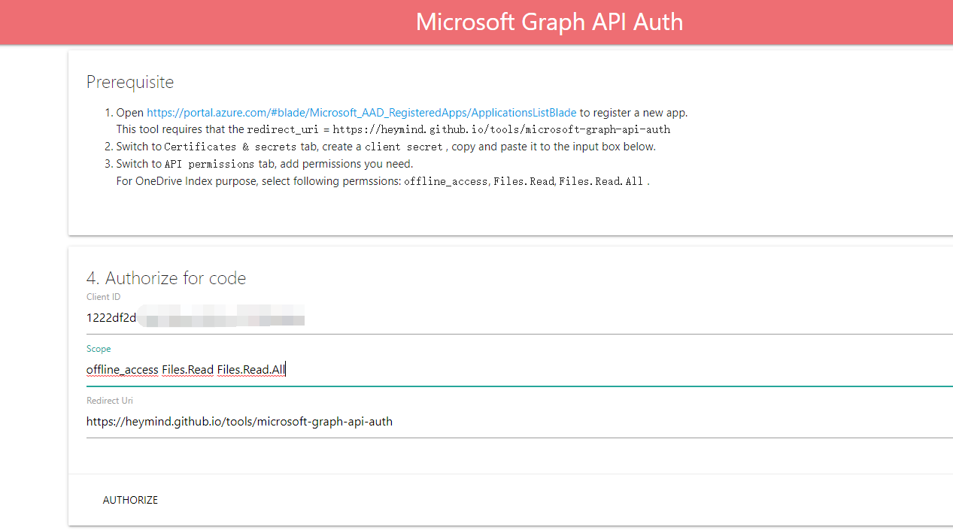Click the Scope field label
The height and width of the screenshot is (530, 953).
pos(99,349)
